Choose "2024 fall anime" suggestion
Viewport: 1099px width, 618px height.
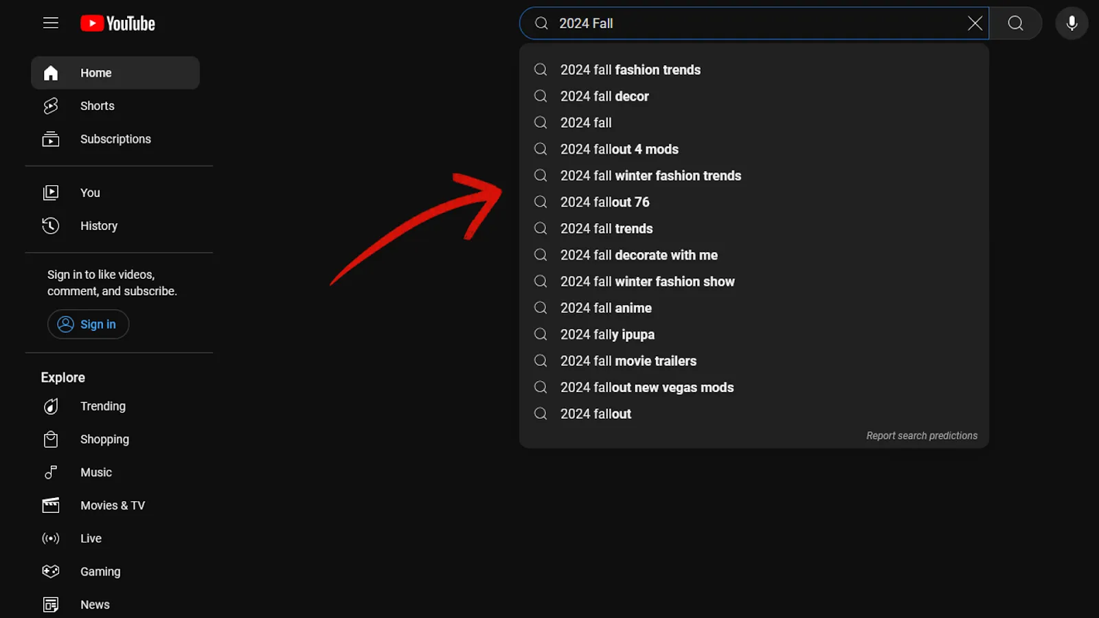click(605, 308)
